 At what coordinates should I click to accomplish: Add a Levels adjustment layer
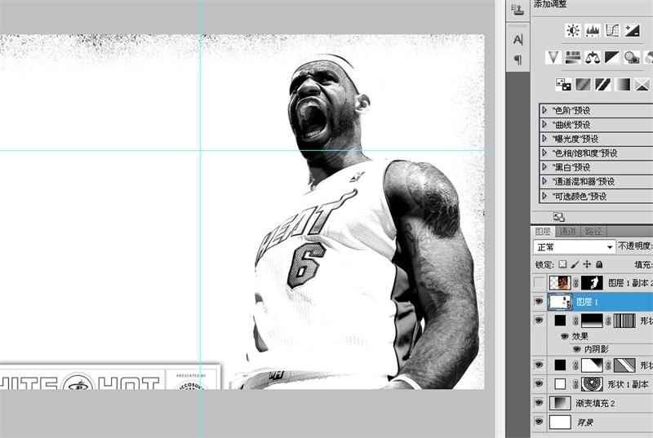pyautogui.click(x=593, y=31)
